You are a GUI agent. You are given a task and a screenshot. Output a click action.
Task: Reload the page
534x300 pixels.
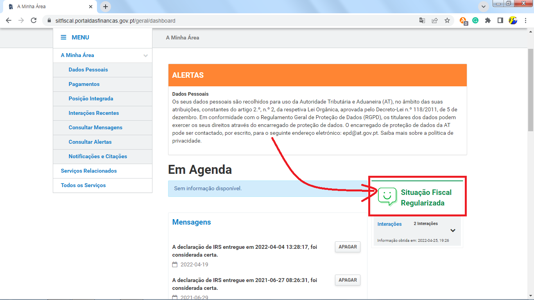coord(34,21)
